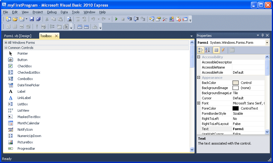Select the Pointer tool in Toolbox

coord(23,53)
